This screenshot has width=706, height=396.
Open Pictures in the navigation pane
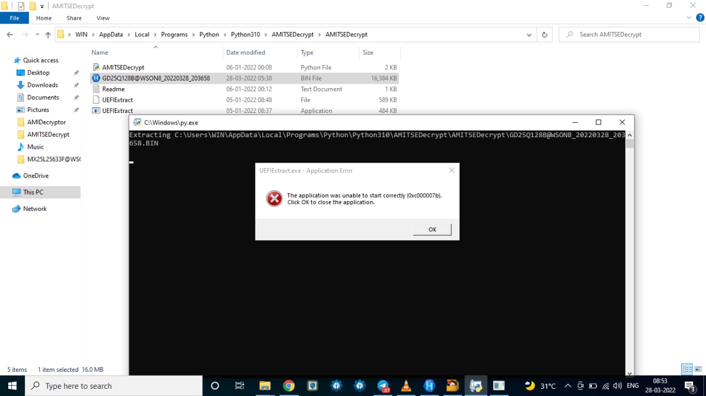coord(38,110)
